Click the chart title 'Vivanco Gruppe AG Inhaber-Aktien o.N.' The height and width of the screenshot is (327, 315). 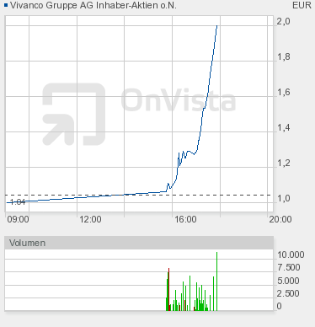93,5
